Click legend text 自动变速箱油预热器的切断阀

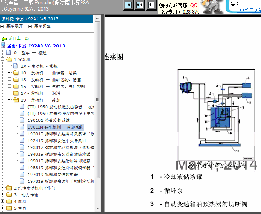tap(206, 204)
